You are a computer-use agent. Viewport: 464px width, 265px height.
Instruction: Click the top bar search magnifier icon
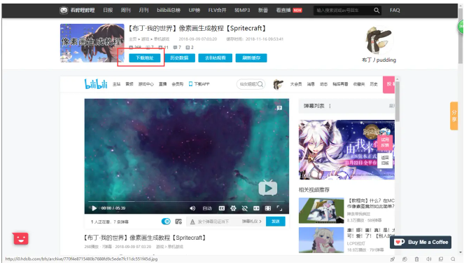pos(377,11)
